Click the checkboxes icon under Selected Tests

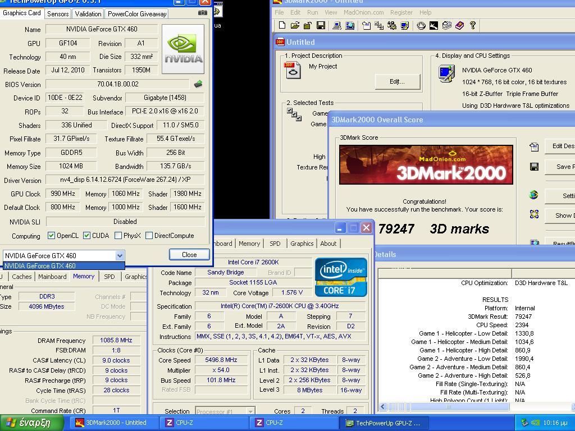pos(294,114)
